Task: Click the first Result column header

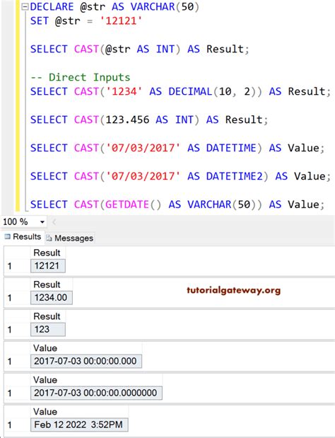Action: [47, 253]
